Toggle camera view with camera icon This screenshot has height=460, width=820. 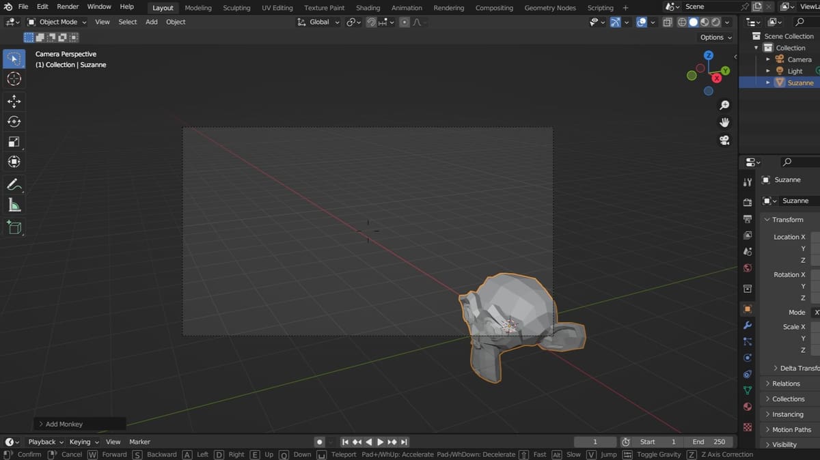(724, 140)
